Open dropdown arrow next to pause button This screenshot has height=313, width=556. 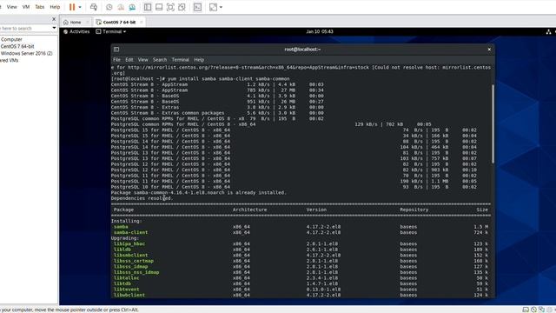(x=80, y=7)
